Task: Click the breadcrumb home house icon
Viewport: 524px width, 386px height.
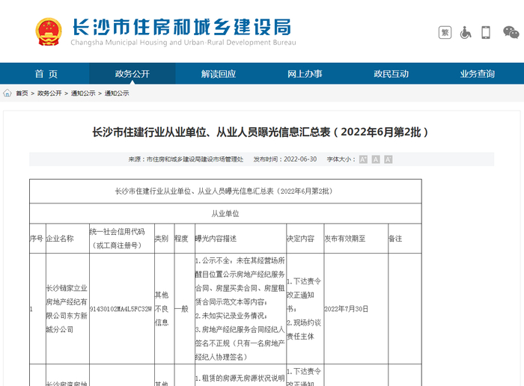Action: (x=7, y=94)
